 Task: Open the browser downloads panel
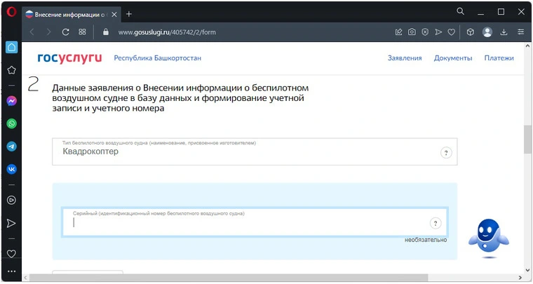click(504, 32)
